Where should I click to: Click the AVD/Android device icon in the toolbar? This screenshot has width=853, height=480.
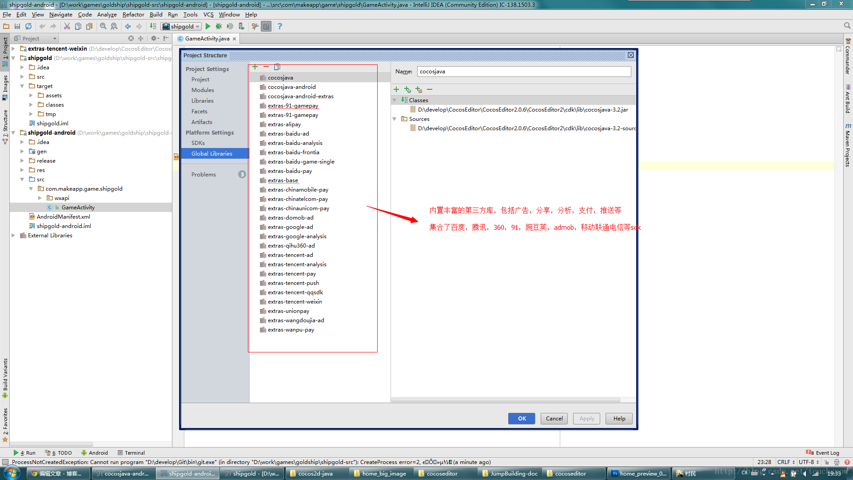point(241,26)
